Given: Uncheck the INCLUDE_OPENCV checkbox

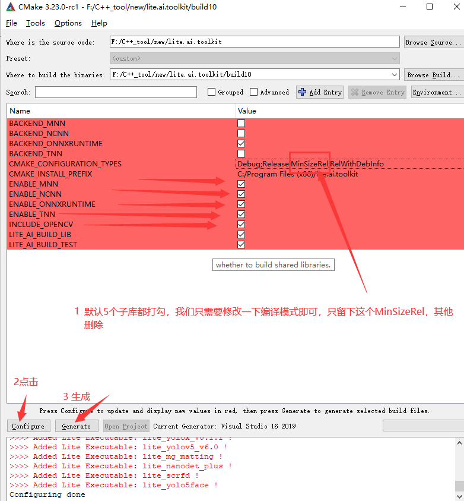Looking at the screenshot, I should click(241, 224).
